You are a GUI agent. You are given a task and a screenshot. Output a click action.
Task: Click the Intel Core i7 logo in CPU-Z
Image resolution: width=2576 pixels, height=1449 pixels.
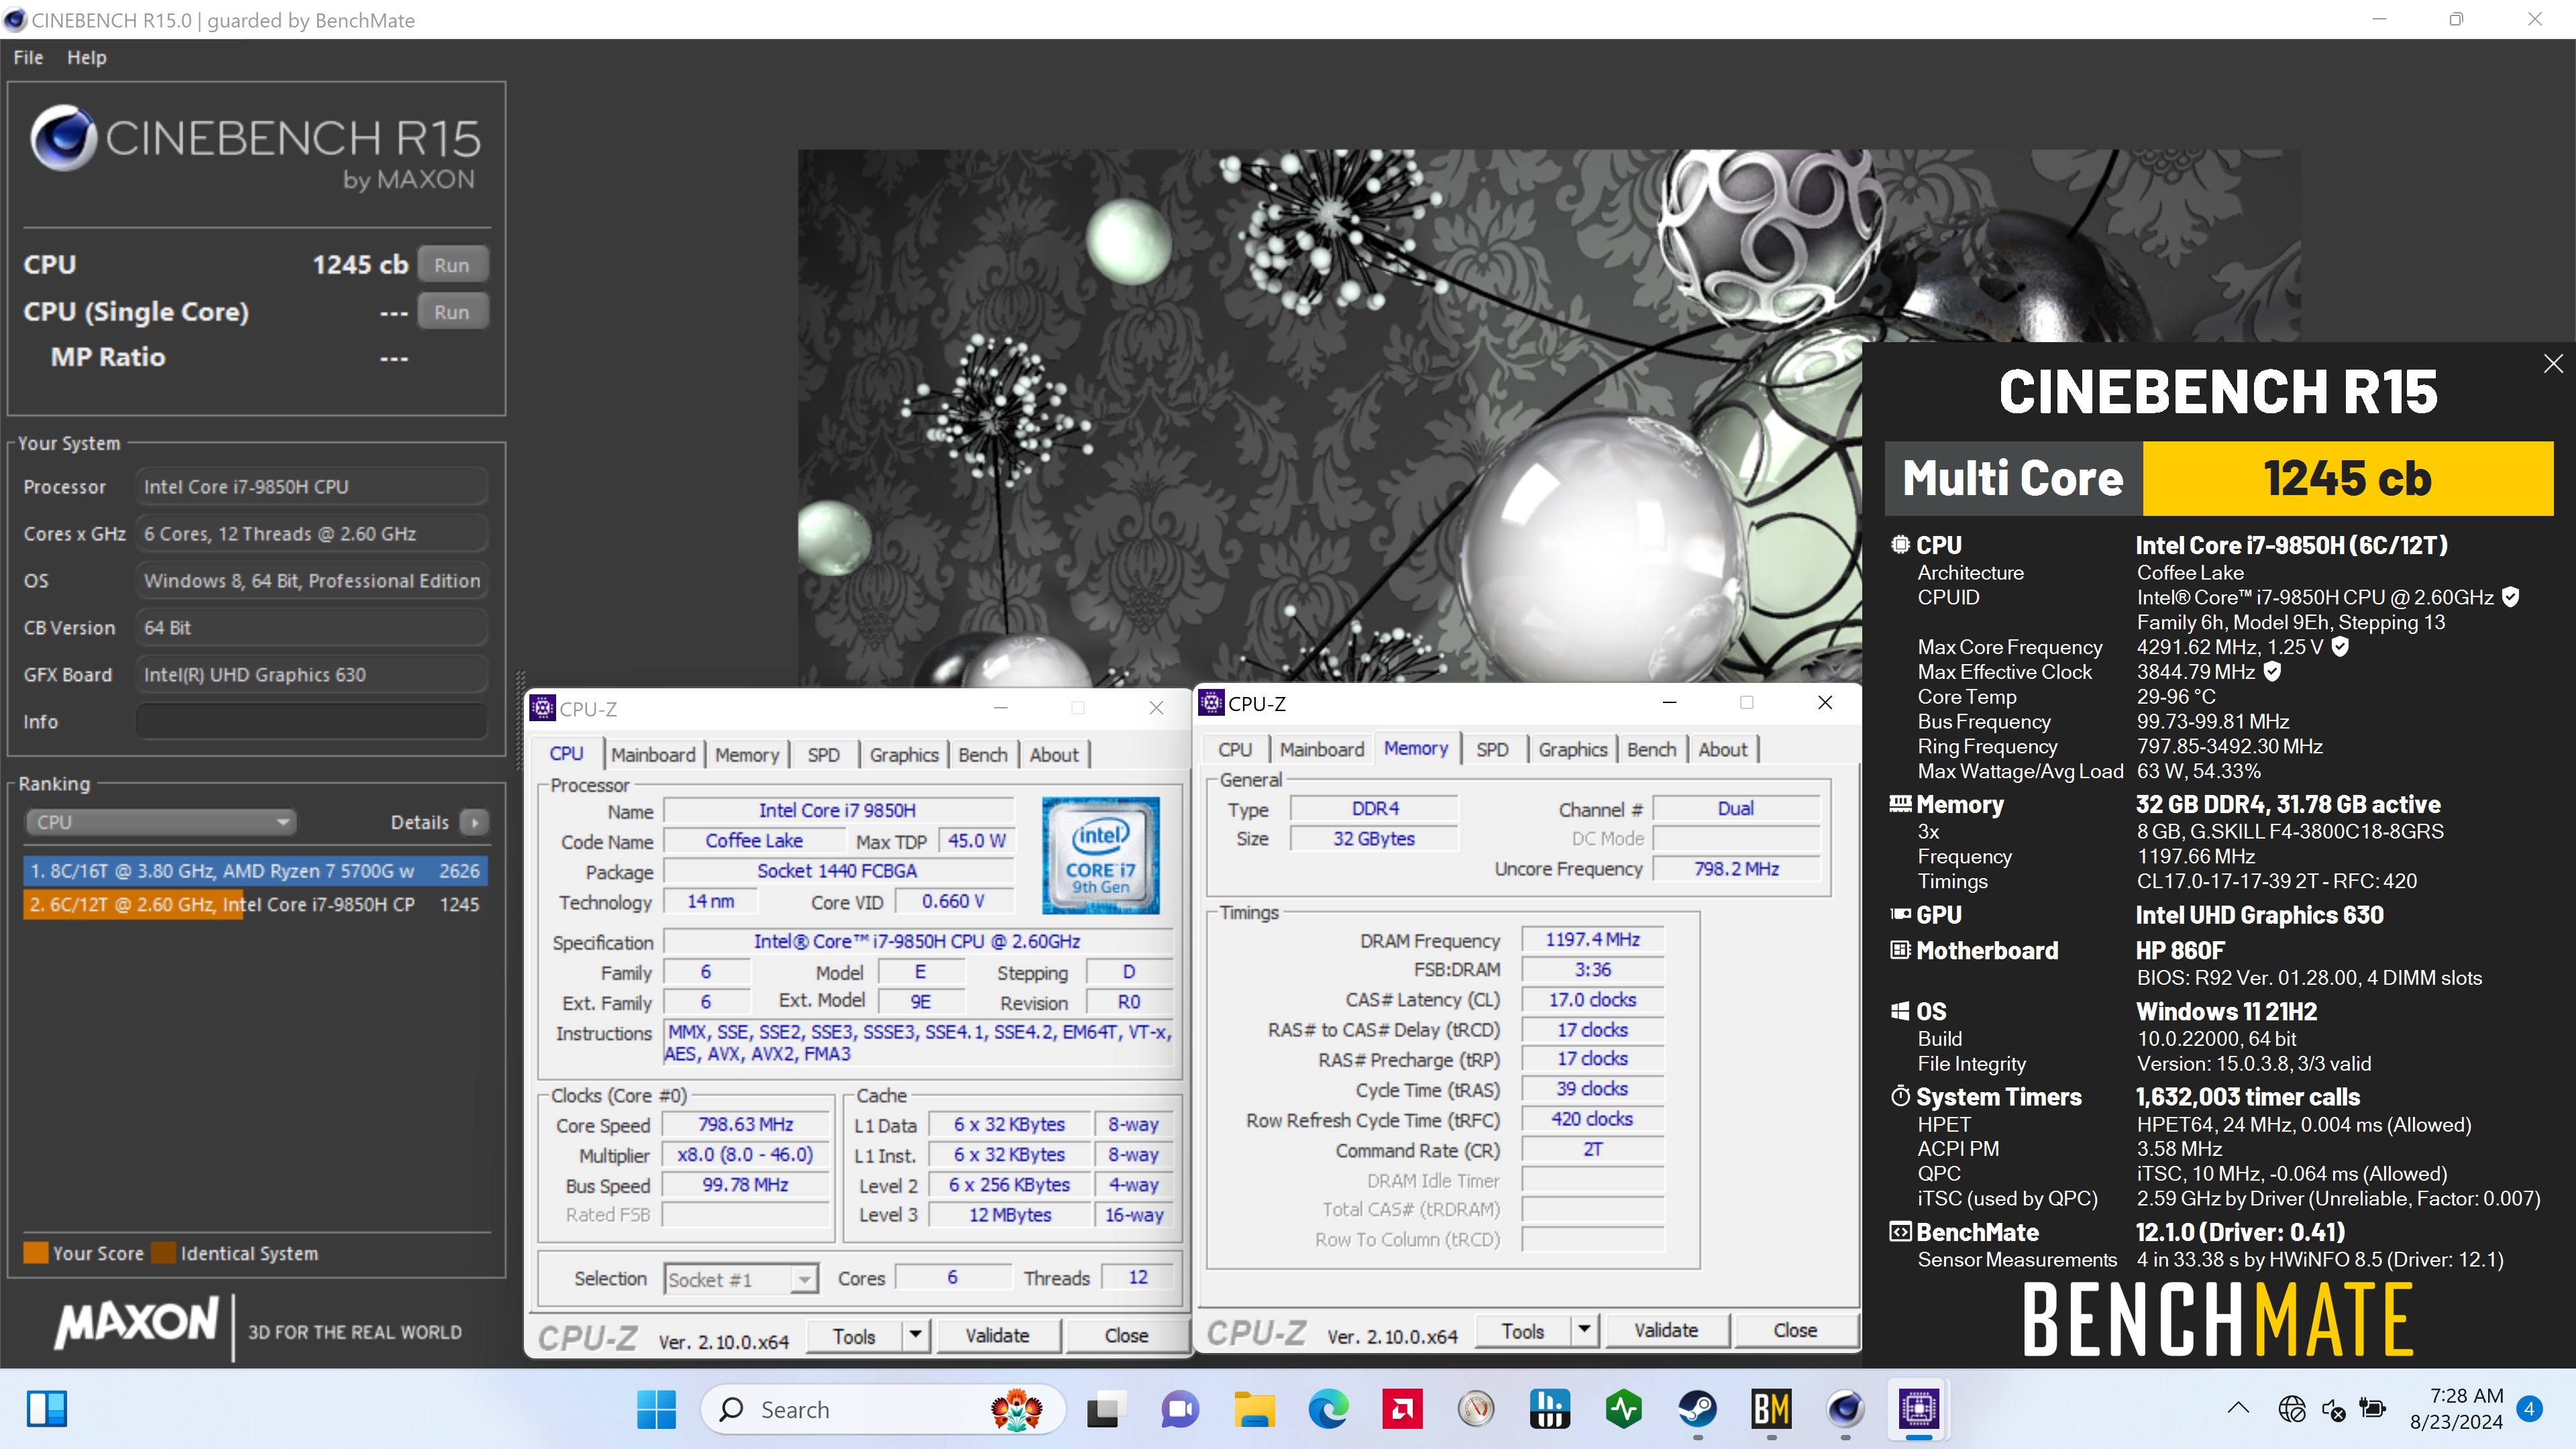(x=1100, y=855)
